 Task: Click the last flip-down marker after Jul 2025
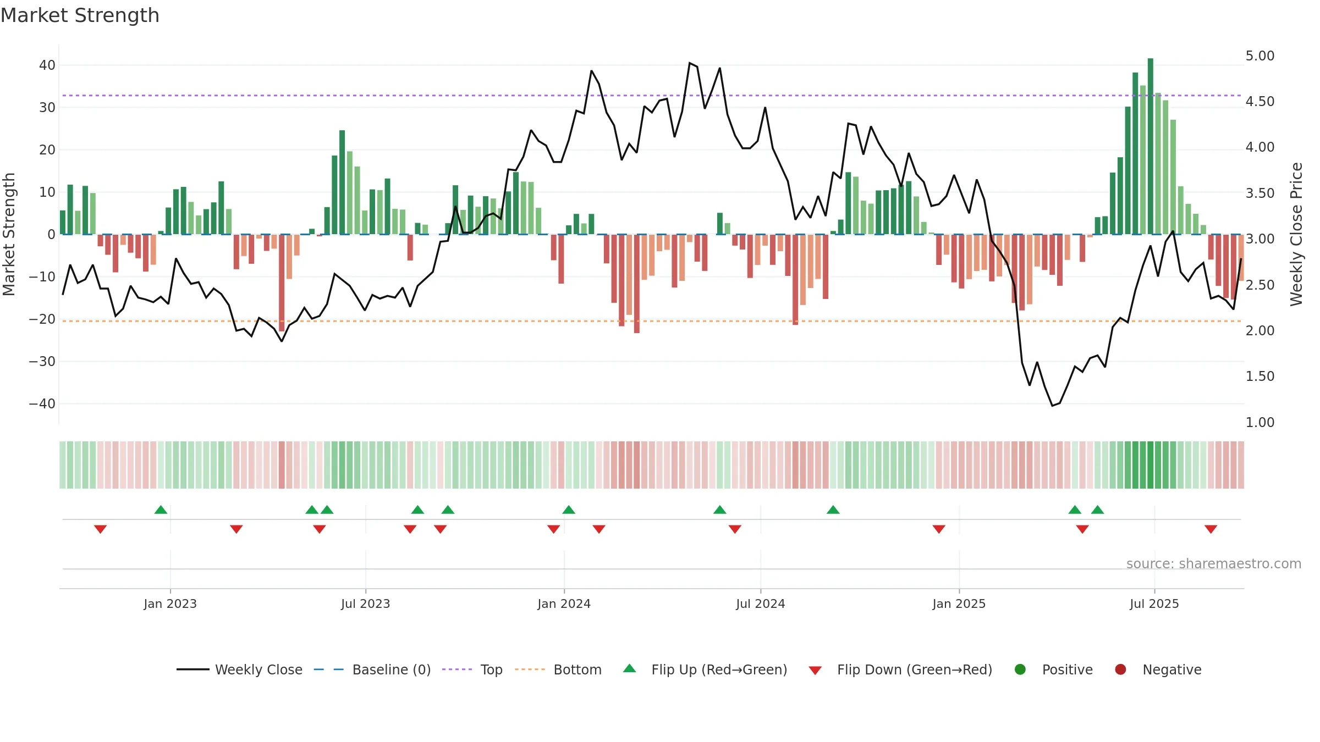(x=1211, y=529)
